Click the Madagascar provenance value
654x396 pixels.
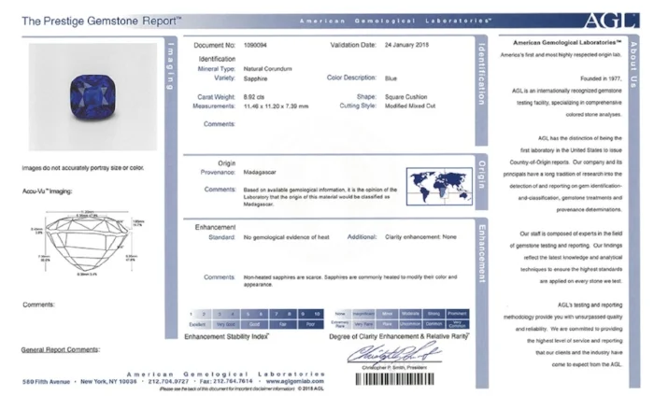coord(260,172)
